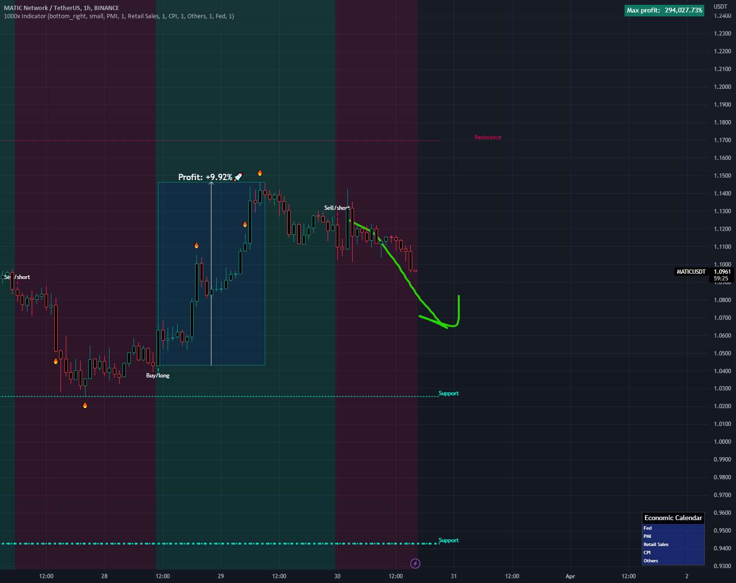Click the Max profit 294,027.73% badge
This screenshot has height=583, width=736.
[x=664, y=10]
